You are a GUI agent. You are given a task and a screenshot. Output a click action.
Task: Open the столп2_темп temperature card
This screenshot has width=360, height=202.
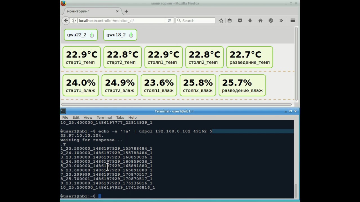[204, 57]
